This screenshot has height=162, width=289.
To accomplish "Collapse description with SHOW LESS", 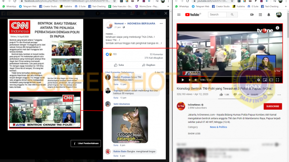I will point(194,134).
